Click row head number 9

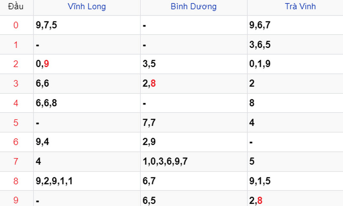click(x=16, y=199)
